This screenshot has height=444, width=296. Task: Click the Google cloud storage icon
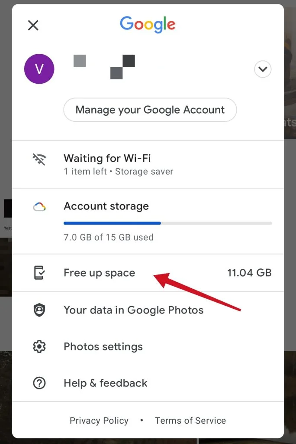39,207
